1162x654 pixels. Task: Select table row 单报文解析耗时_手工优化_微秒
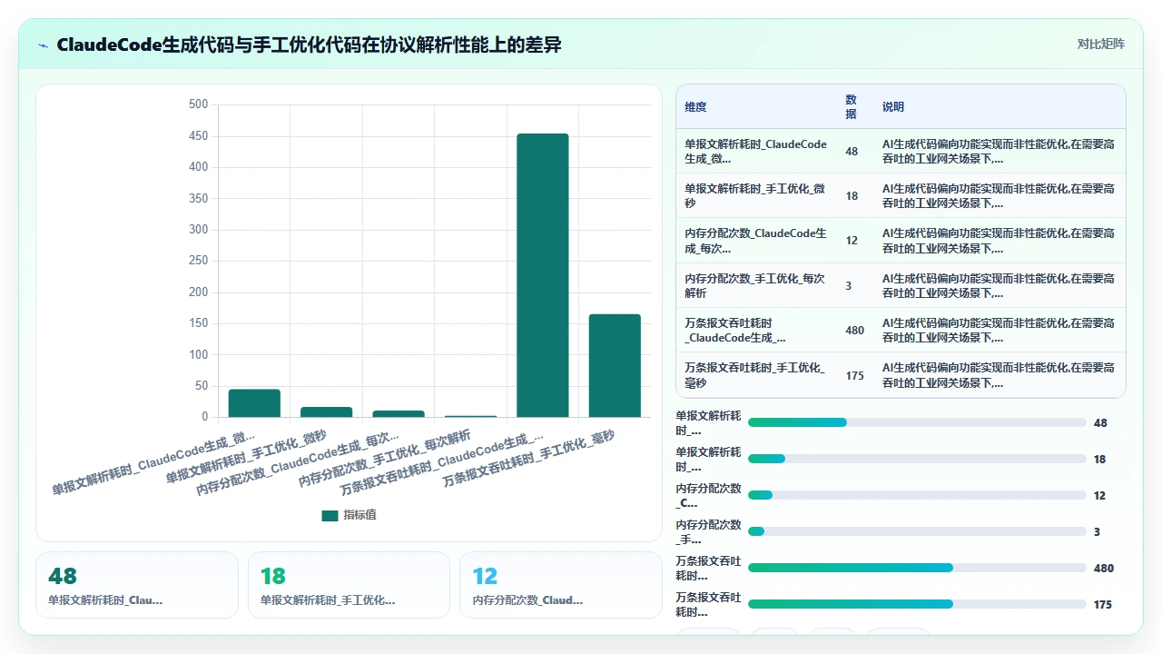[x=901, y=195]
